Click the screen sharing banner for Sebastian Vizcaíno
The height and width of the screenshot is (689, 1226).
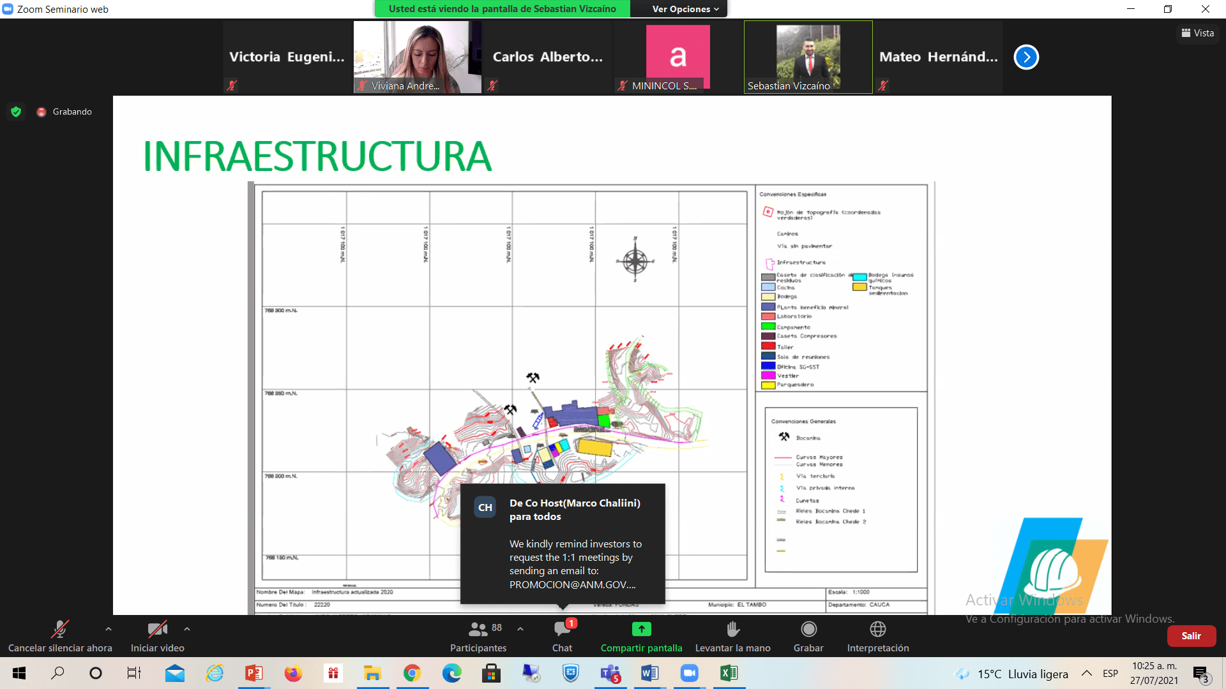pos(503,9)
